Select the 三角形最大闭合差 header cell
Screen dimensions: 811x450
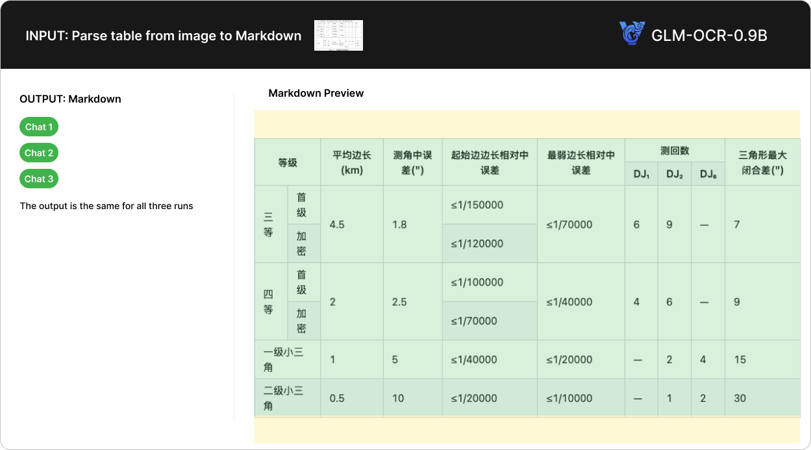click(762, 162)
